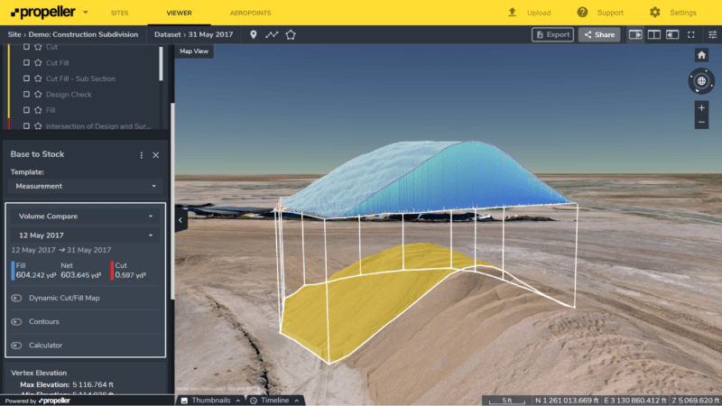Open Base to Stock more options menu
Viewport: 722px width, 406px height.
click(x=141, y=155)
